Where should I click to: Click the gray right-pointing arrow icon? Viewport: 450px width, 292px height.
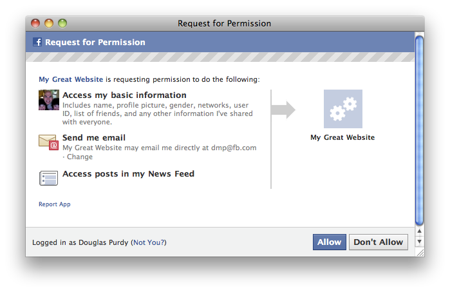(x=283, y=110)
